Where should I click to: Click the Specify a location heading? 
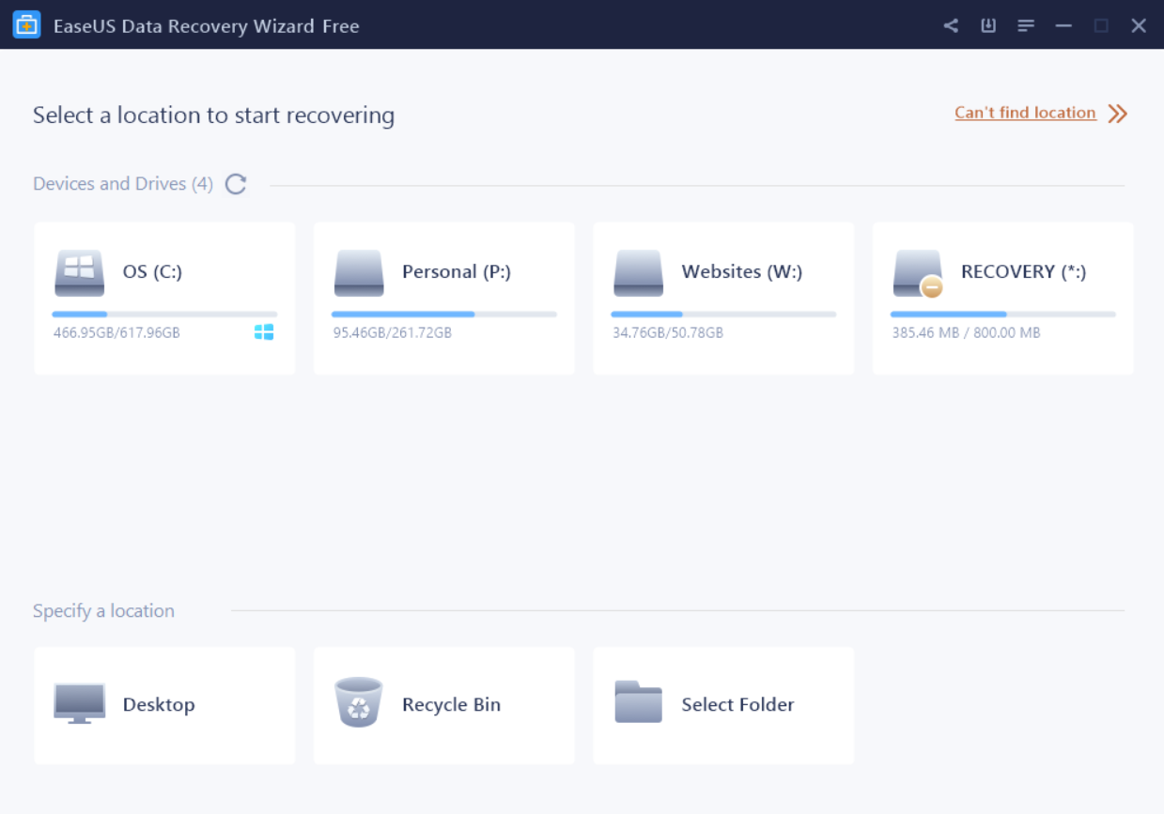[103, 611]
